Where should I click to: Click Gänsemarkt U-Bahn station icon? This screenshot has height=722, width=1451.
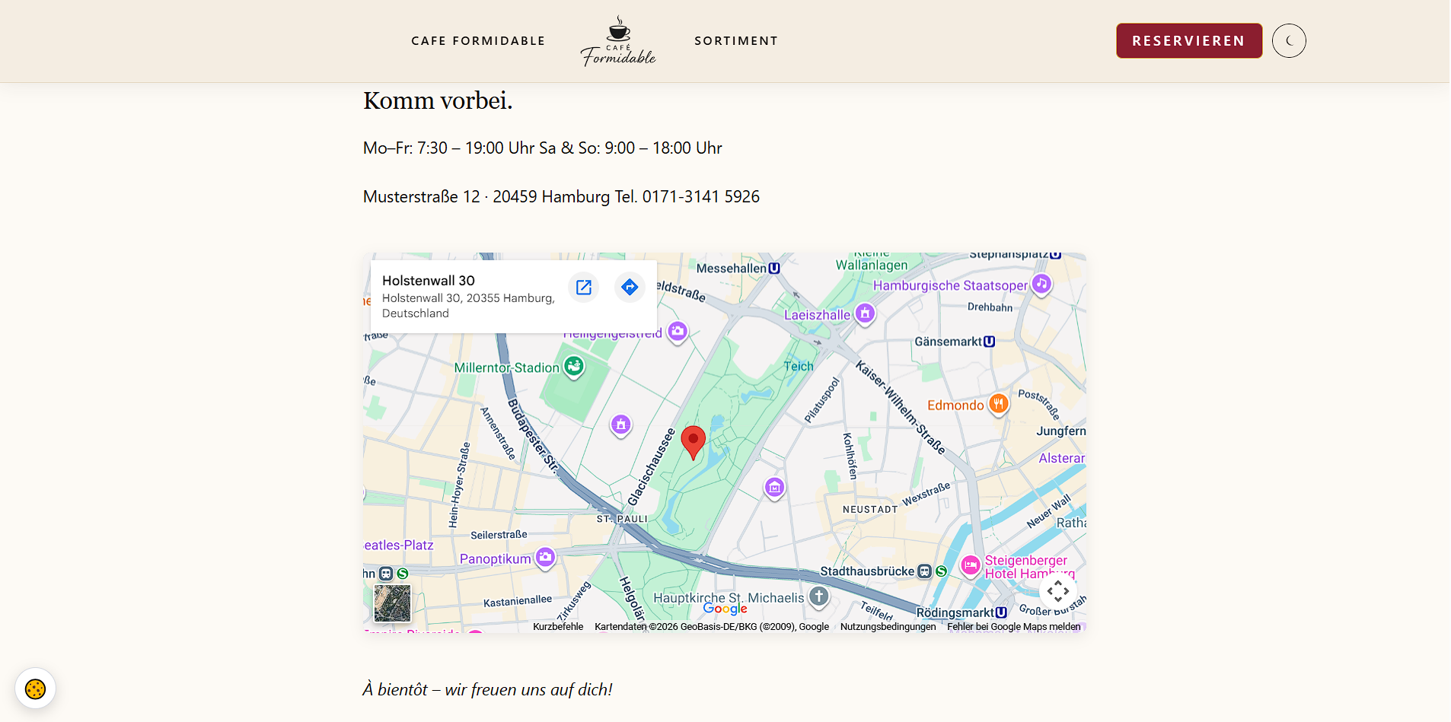pyautogui.click(x=989, y=342)
